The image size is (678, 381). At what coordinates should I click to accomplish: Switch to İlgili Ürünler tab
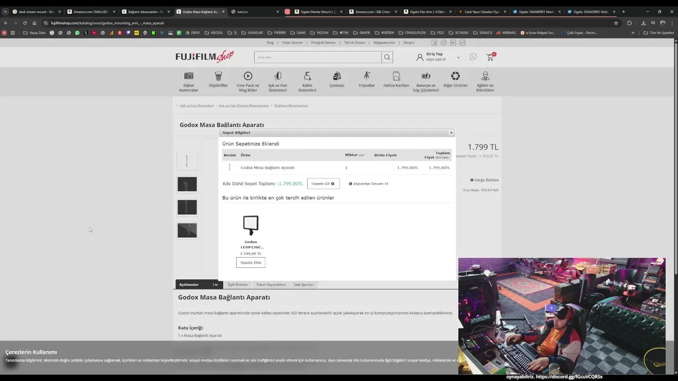[x=238, y=285]
